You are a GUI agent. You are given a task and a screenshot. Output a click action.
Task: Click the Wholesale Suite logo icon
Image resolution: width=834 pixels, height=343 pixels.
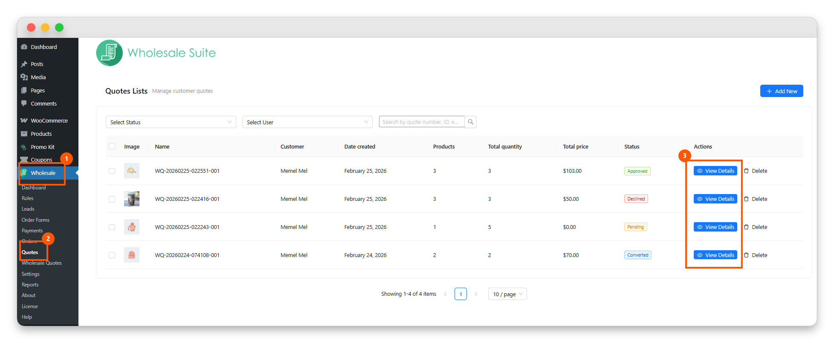coord(110,53)
